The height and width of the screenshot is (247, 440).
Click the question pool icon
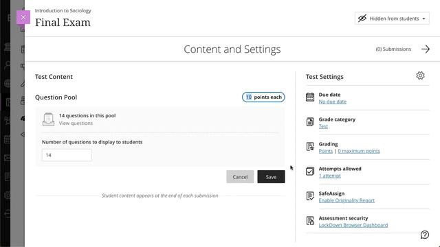click(x=48, y=119)
